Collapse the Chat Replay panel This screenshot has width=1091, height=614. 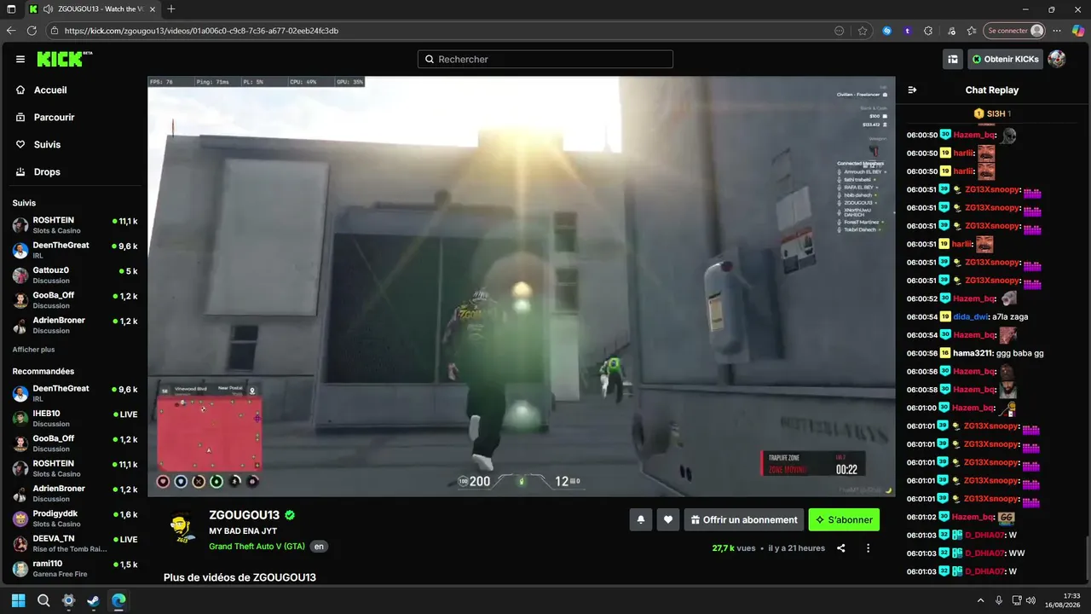coord(912,90)
